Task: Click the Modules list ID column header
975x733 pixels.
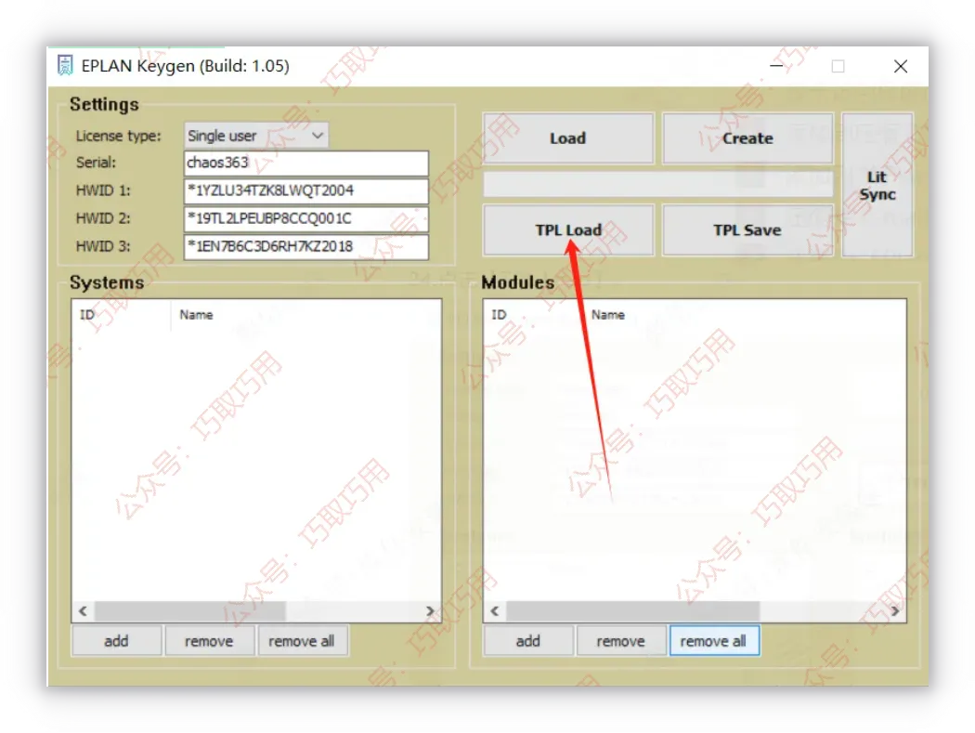Action: point(499,315)
